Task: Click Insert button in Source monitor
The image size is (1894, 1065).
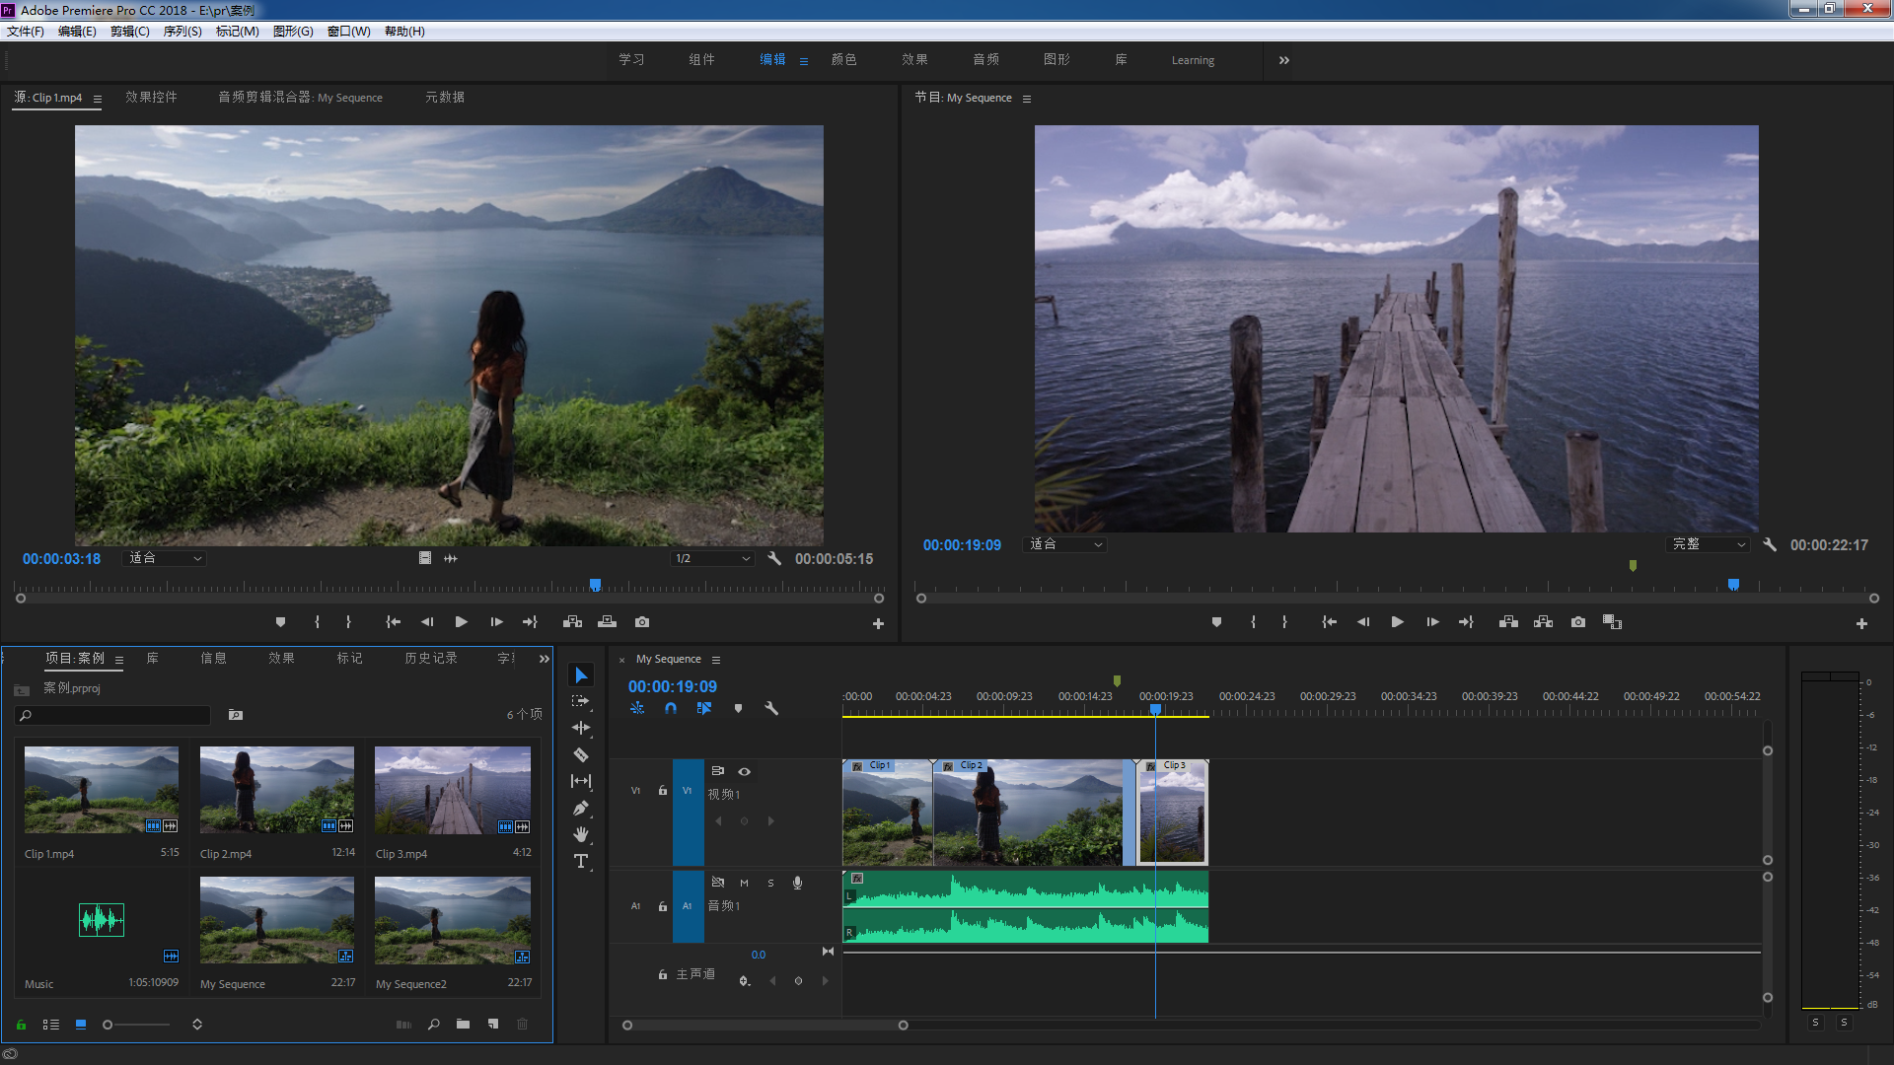Action: 572,622
